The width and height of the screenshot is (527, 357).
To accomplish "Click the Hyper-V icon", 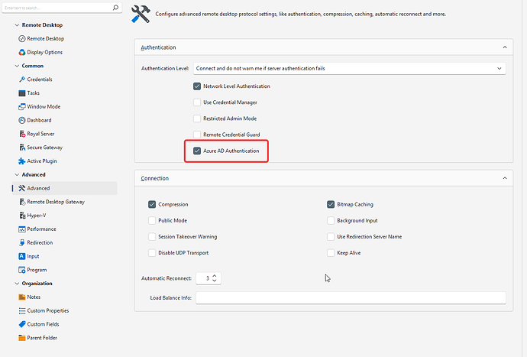I will [22, 216].
